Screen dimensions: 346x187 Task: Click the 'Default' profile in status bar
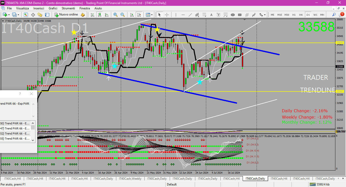pyautogui.click(x=172, y=184)
